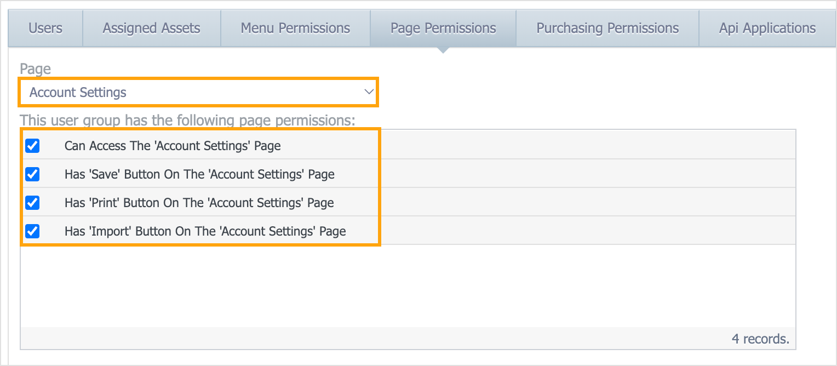Toggle the 'Save' button permission checkbox
The width and height of the screenshot is (837, 366).
click(33, 174)
